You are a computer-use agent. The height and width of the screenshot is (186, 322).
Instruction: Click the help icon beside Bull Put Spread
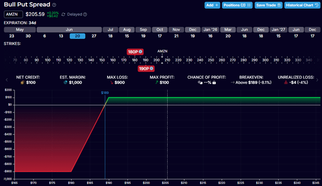click(x=54, y=5)
